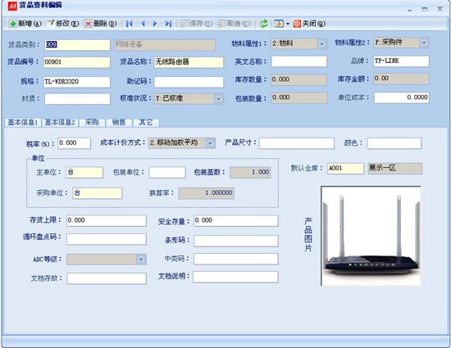Open the 核准状况 dropdown
Image resolution: width=451 pixels, height=348 pixels.
click(219, 99)
